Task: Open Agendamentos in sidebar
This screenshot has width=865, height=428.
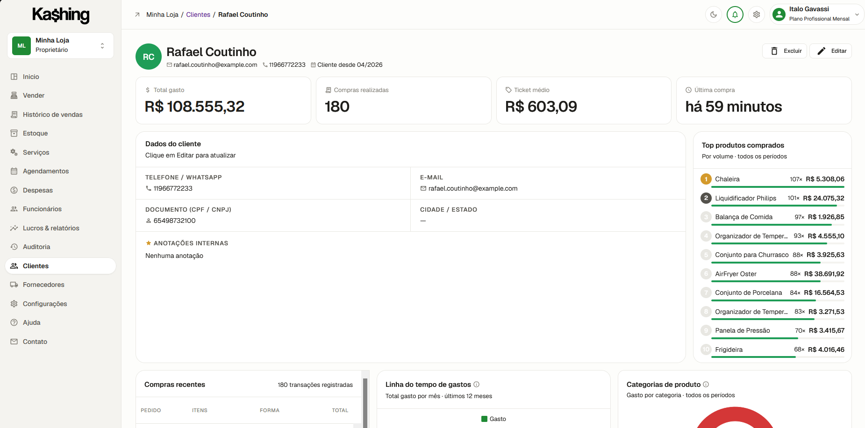Action: click(x=61, y=171)
